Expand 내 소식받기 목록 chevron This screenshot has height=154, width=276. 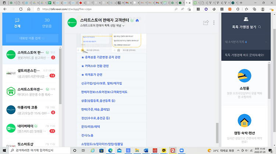coord(266,42)
